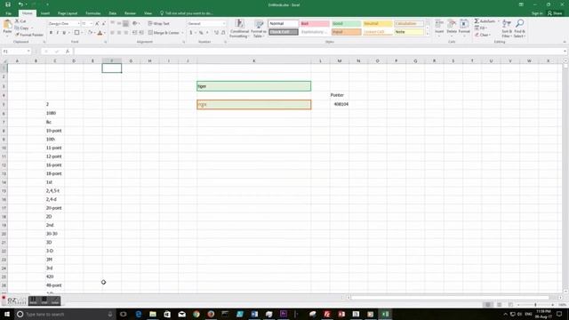Toggle middle vertical alignment
569x320 pixels.
point(119,24)
